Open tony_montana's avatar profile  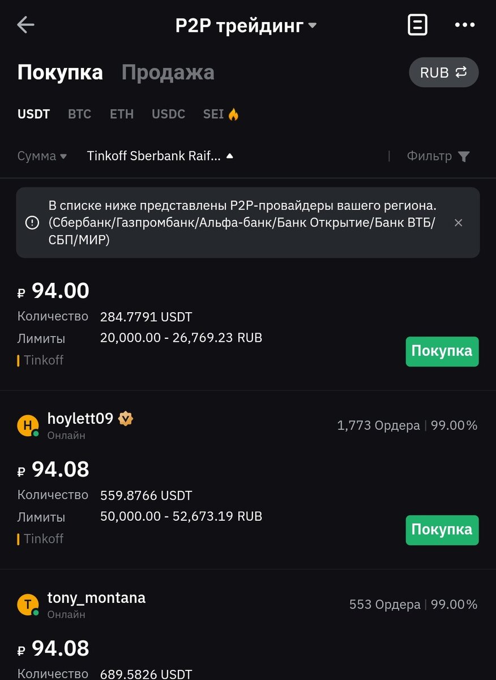click(28, 604)
